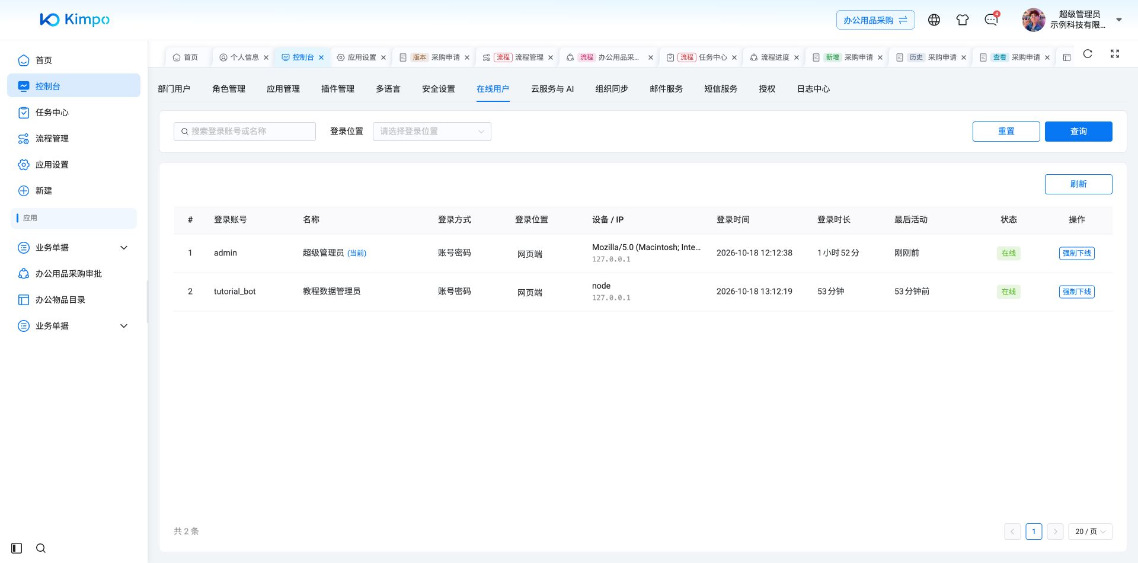Collapse sidebar using bottom panel icon
This screenshot has width=1138, height=563.
[x=17, y=548]
